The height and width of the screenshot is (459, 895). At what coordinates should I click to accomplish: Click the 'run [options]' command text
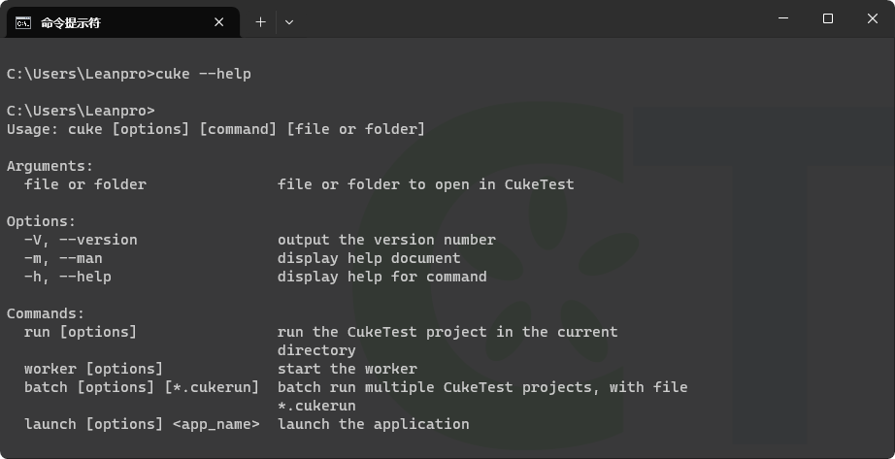tap(81, 332)
